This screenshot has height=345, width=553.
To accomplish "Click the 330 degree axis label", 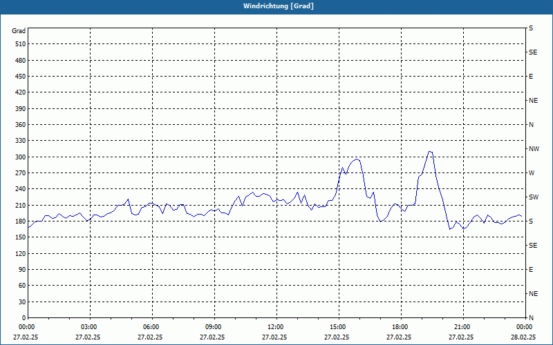I will click(x=21, y=141).
